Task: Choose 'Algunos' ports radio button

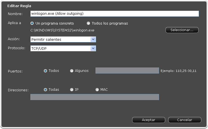Action: tap(72, 71)
